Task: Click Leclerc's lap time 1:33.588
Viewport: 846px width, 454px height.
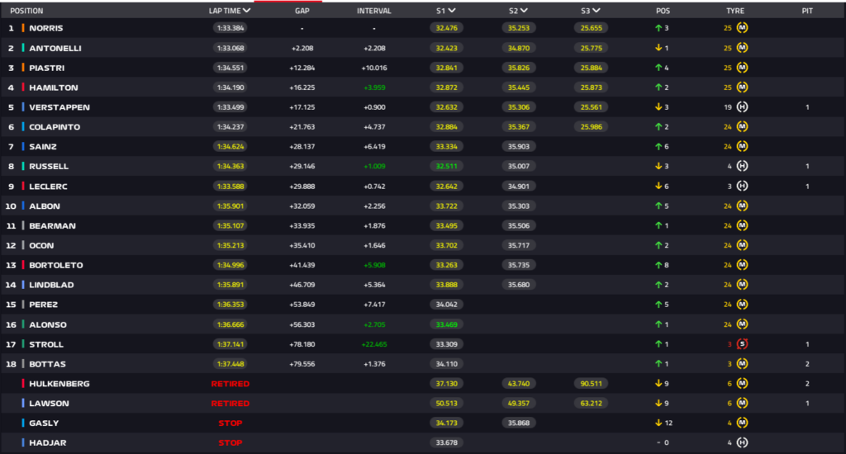Action: coord(231,186)
